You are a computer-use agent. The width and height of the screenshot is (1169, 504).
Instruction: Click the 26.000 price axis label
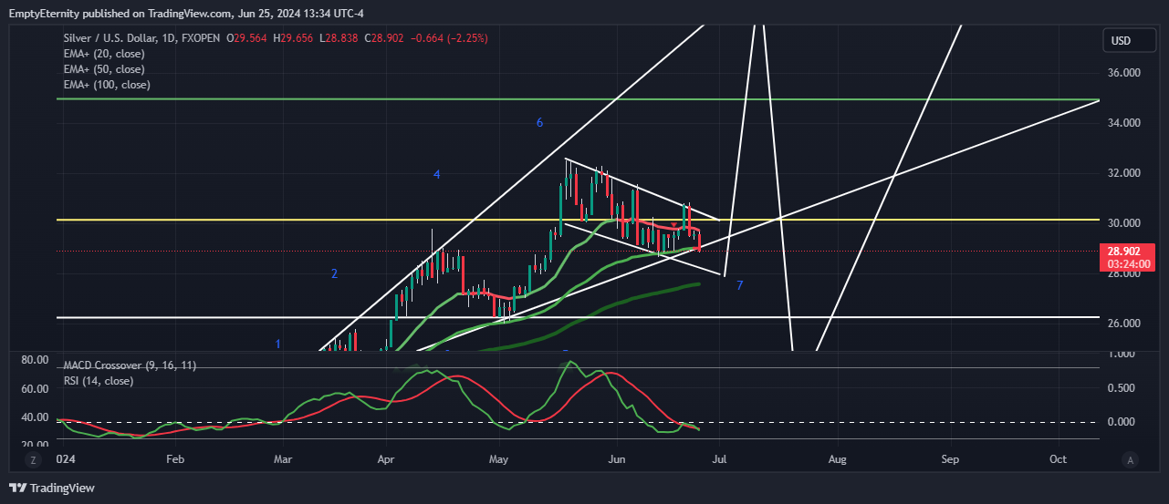coord(1123,324)
